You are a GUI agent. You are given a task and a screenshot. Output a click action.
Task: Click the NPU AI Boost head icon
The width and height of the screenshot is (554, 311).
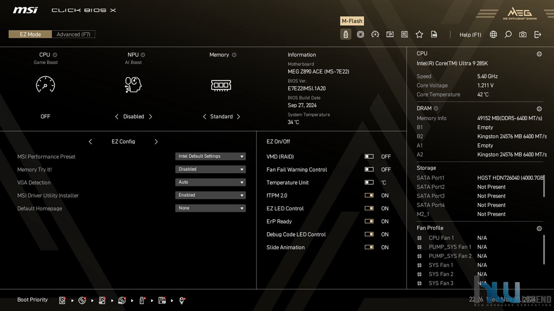point(133,85)
